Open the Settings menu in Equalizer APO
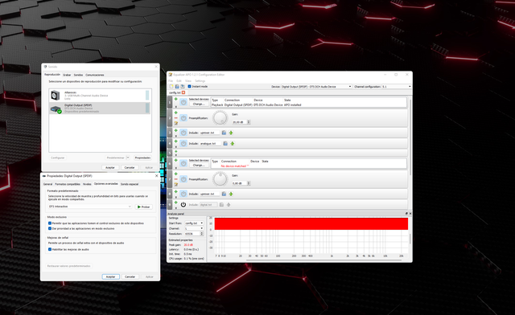Screen dimensions: 515x315 tap(200, 80)
